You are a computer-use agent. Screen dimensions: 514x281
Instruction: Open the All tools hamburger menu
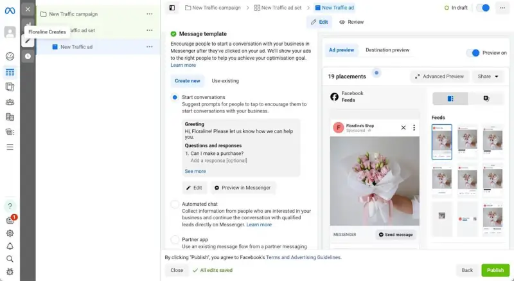(x=10, y=147)
